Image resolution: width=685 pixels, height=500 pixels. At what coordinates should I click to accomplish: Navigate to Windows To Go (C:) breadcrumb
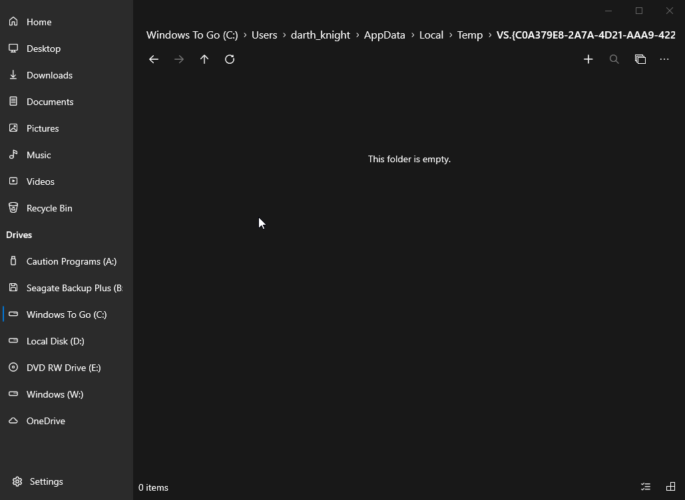(x=192, y=35)
